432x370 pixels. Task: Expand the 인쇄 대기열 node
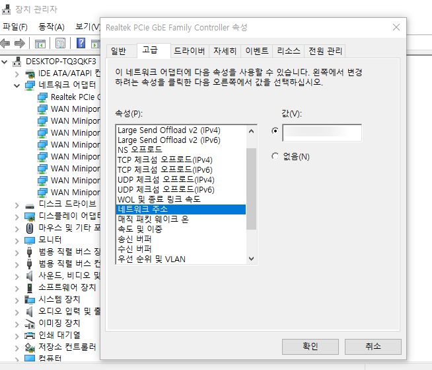click(17, 336)
